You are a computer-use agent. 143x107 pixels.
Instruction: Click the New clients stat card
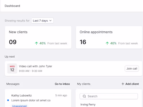38,37
